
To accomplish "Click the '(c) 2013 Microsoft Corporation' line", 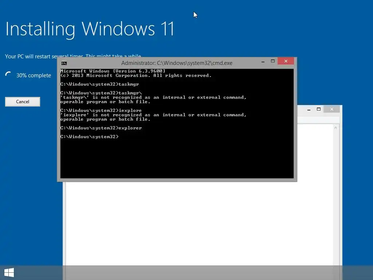I will point(136,75).
